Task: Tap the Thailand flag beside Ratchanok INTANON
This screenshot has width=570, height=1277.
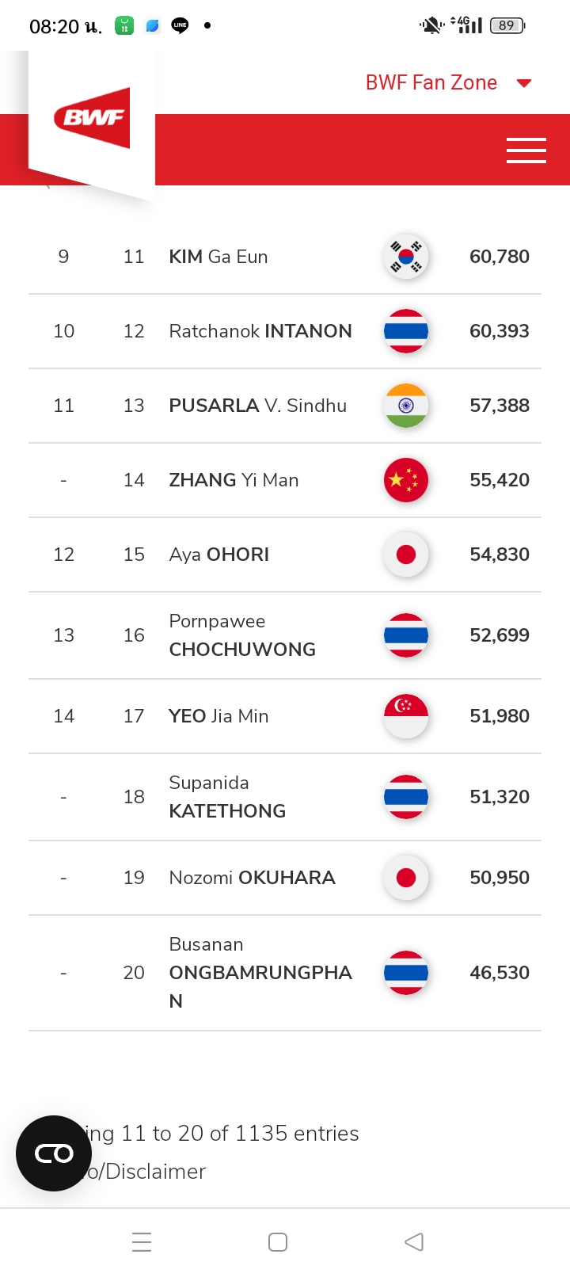Action: 406,331
